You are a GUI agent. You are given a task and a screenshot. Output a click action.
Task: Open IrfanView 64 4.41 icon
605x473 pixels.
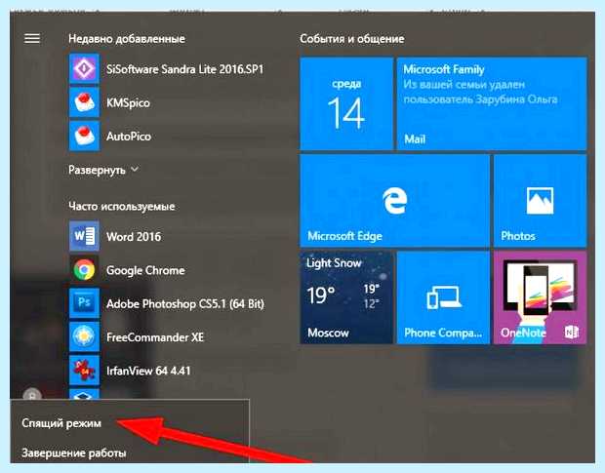tap(84, 371)
